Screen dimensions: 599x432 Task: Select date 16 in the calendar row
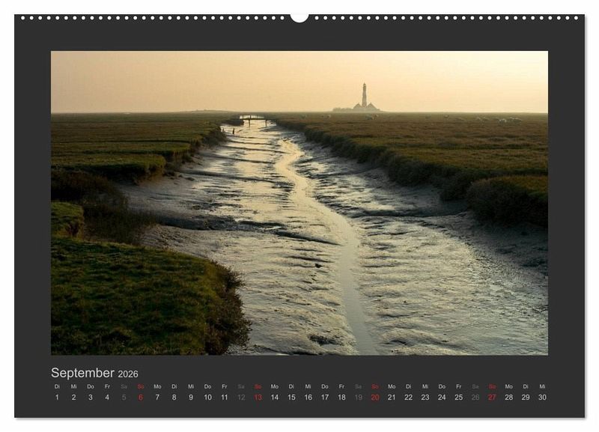coord(308,398)
